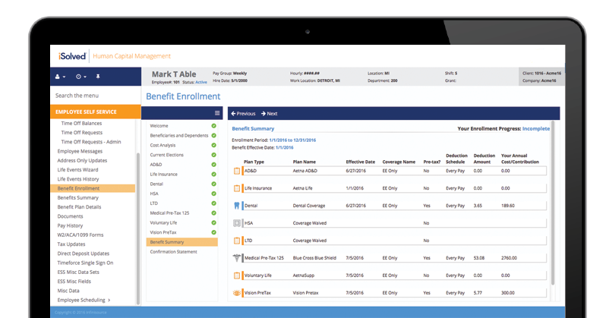Click the Medical Pre-Tax 125 caduceus icon
This screenshot has width=609, height=318.
[x=236, y=258]
